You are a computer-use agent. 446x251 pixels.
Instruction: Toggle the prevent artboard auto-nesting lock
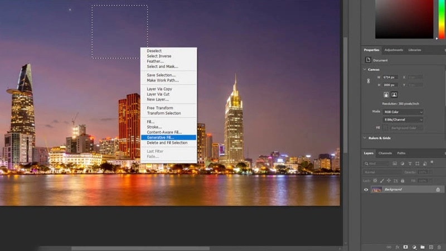395,181
